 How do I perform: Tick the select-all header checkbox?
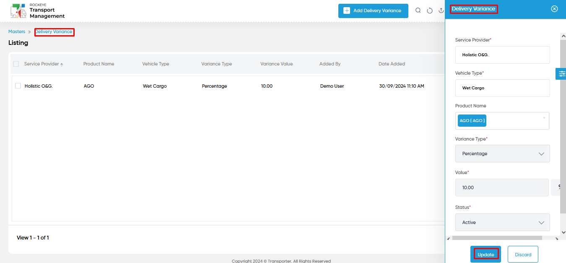coord(16,64)
